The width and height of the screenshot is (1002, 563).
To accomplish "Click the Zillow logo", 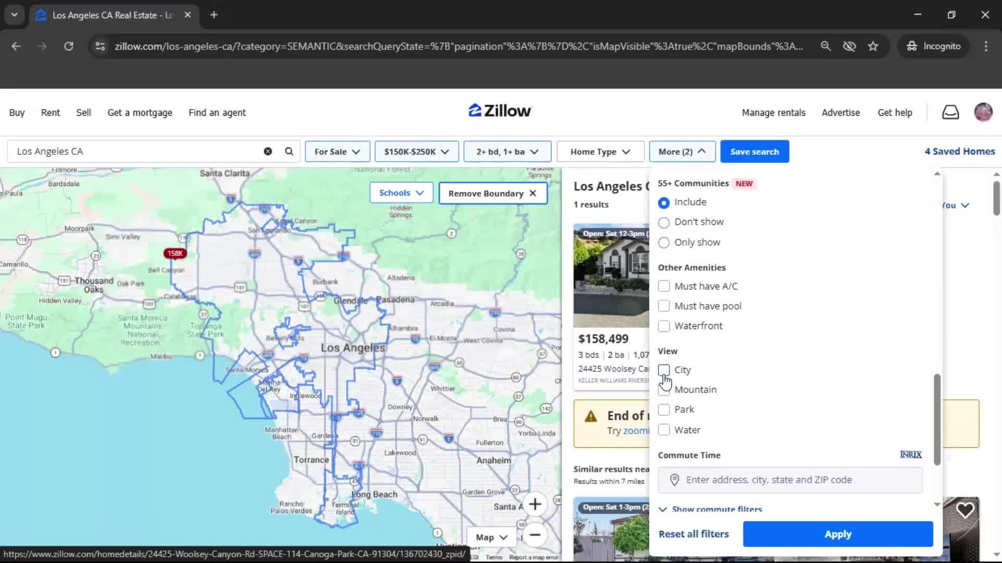I will tap(499, 111).
